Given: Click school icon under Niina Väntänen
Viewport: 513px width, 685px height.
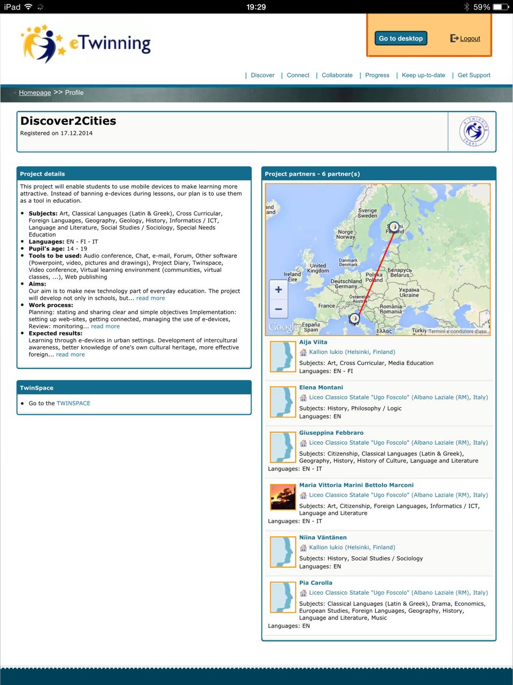Looking at the screenshot, I should point(303,547).
